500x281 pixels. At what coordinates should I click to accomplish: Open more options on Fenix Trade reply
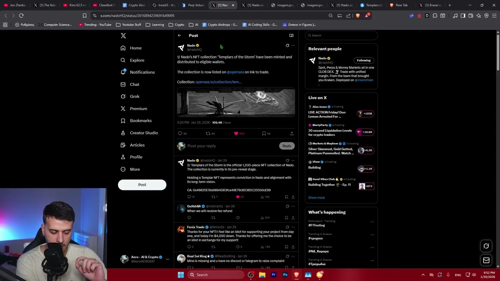coord(293,227)
